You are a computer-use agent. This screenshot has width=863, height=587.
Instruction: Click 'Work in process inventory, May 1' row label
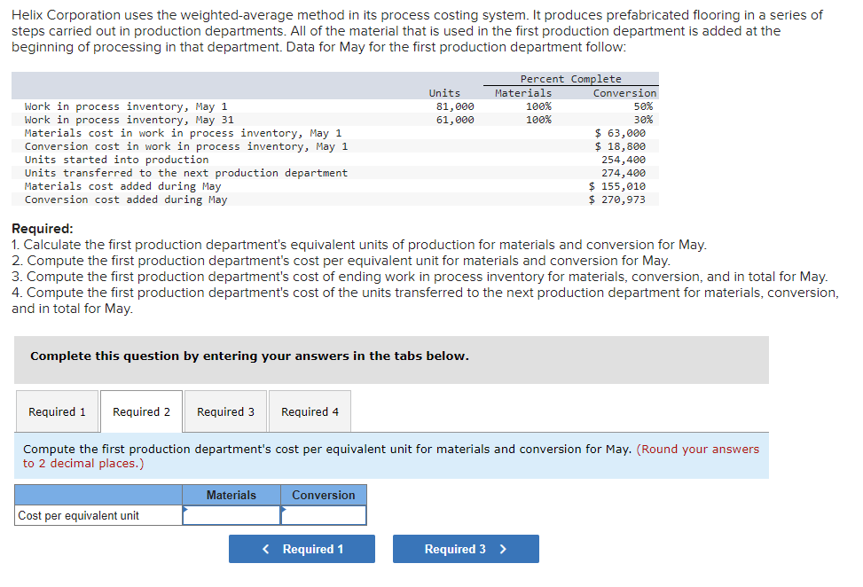(126, 106)
